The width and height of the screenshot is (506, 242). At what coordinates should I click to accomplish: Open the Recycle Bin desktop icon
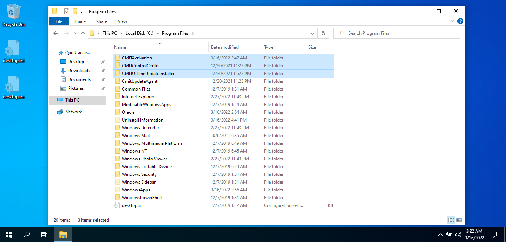(x=14, y=15)
